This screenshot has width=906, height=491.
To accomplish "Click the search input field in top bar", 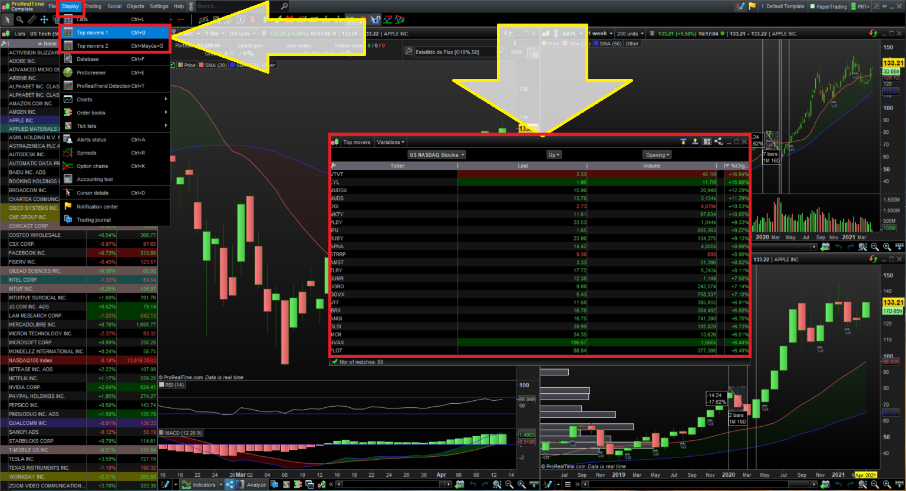I will point(236,6).
